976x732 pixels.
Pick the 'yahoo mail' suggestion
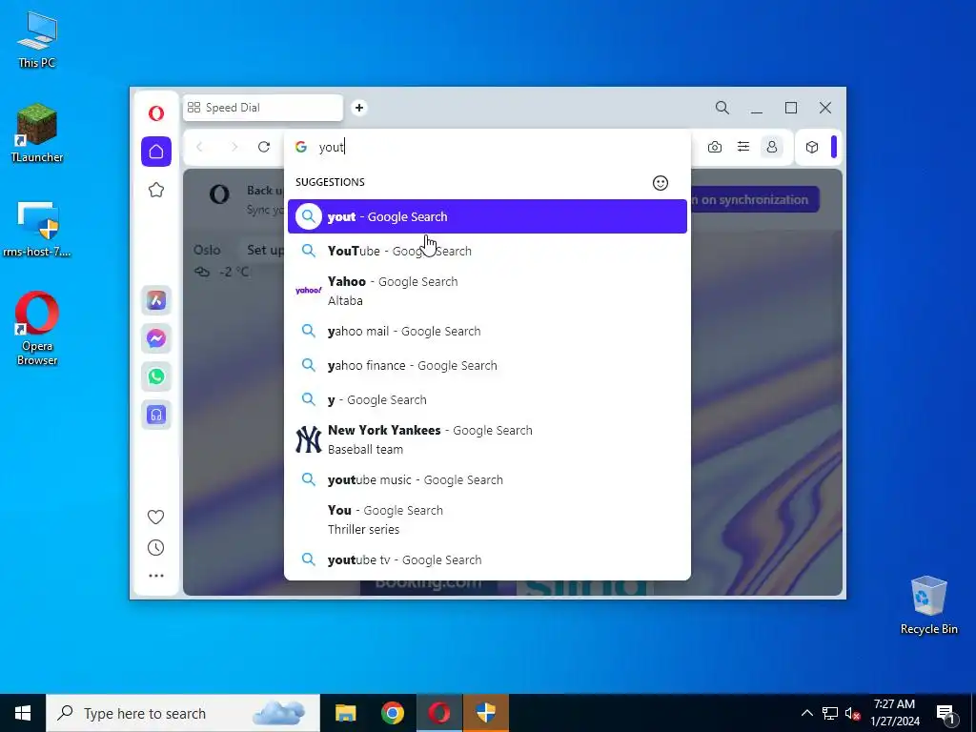point(487,331)
